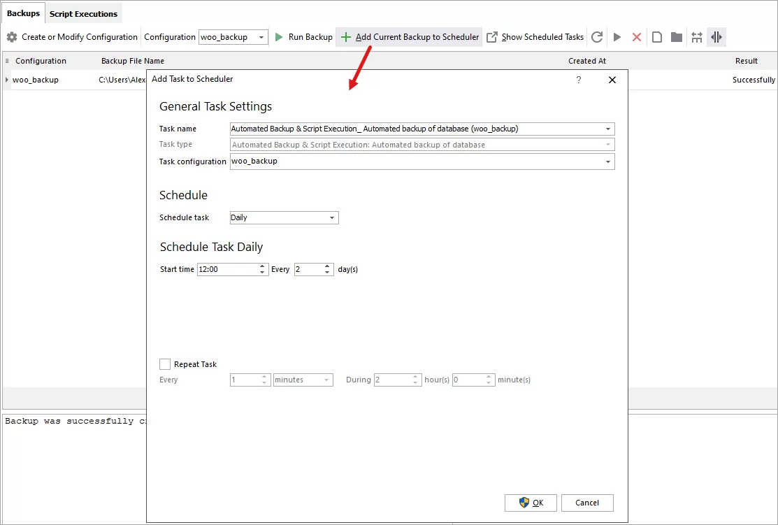The width and height of the screenshot is (778, 525).
Task: Expand the Task name dropdown
Action: tap(608, 129)
